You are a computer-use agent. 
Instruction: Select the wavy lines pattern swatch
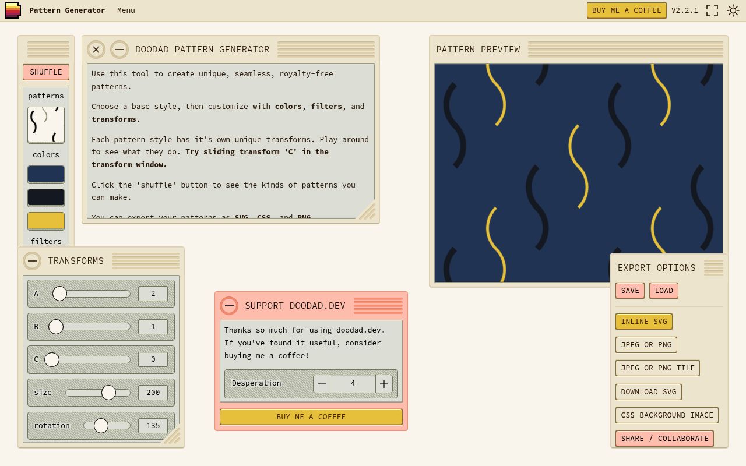point(45,125)
